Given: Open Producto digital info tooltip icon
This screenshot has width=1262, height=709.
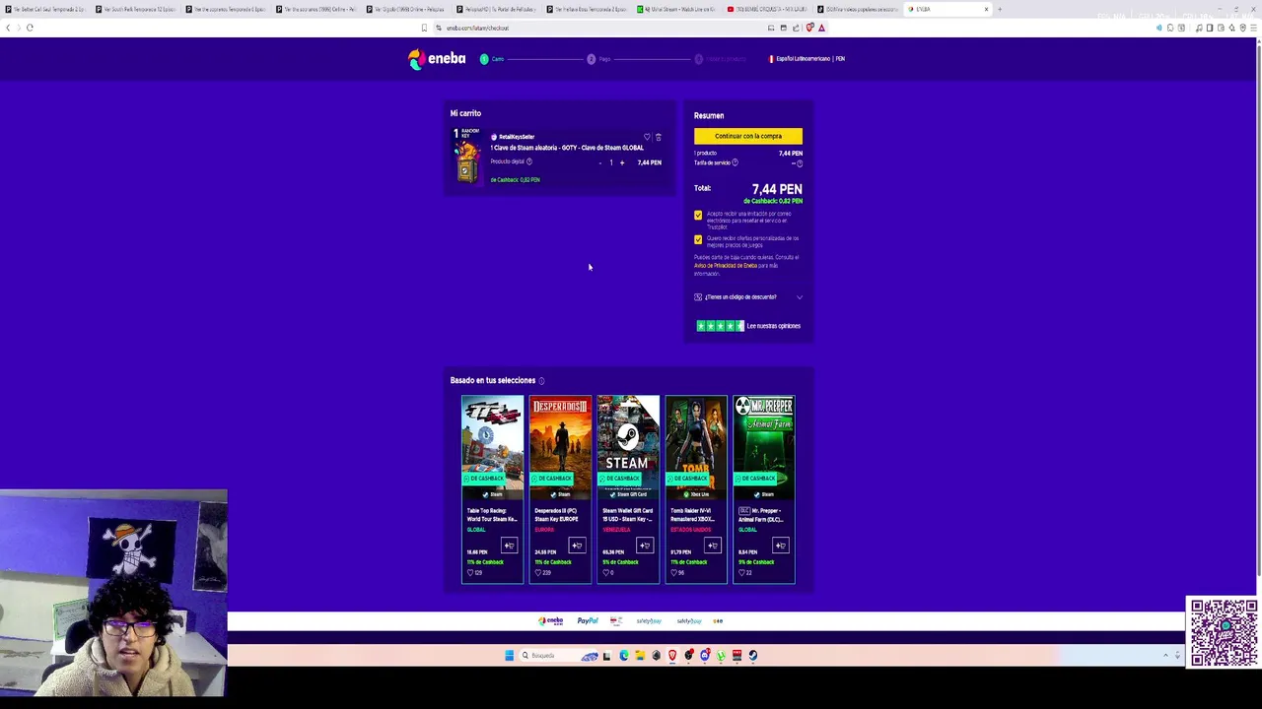Looking at the screenshot, I should click(x=529, y=161).
